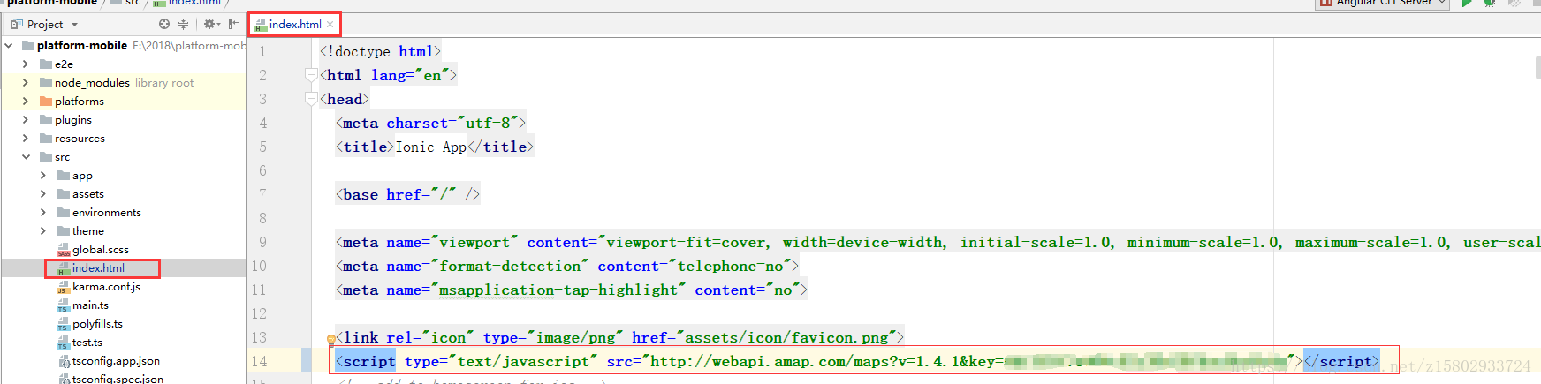This screenshot has height=384, width=1541.
Task: Open the Project panel gear settings
Action: (211, 24)
